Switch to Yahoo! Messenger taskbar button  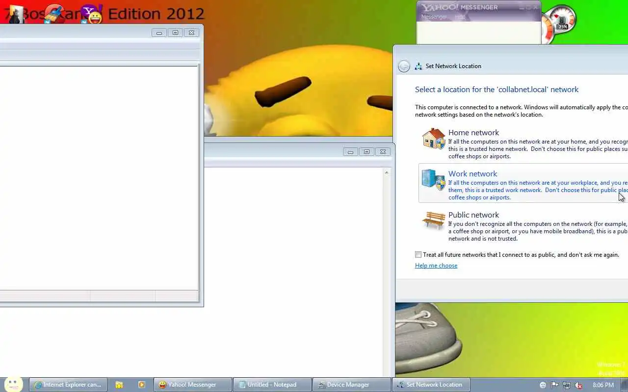pyautogui.click(x=192, y=385)
